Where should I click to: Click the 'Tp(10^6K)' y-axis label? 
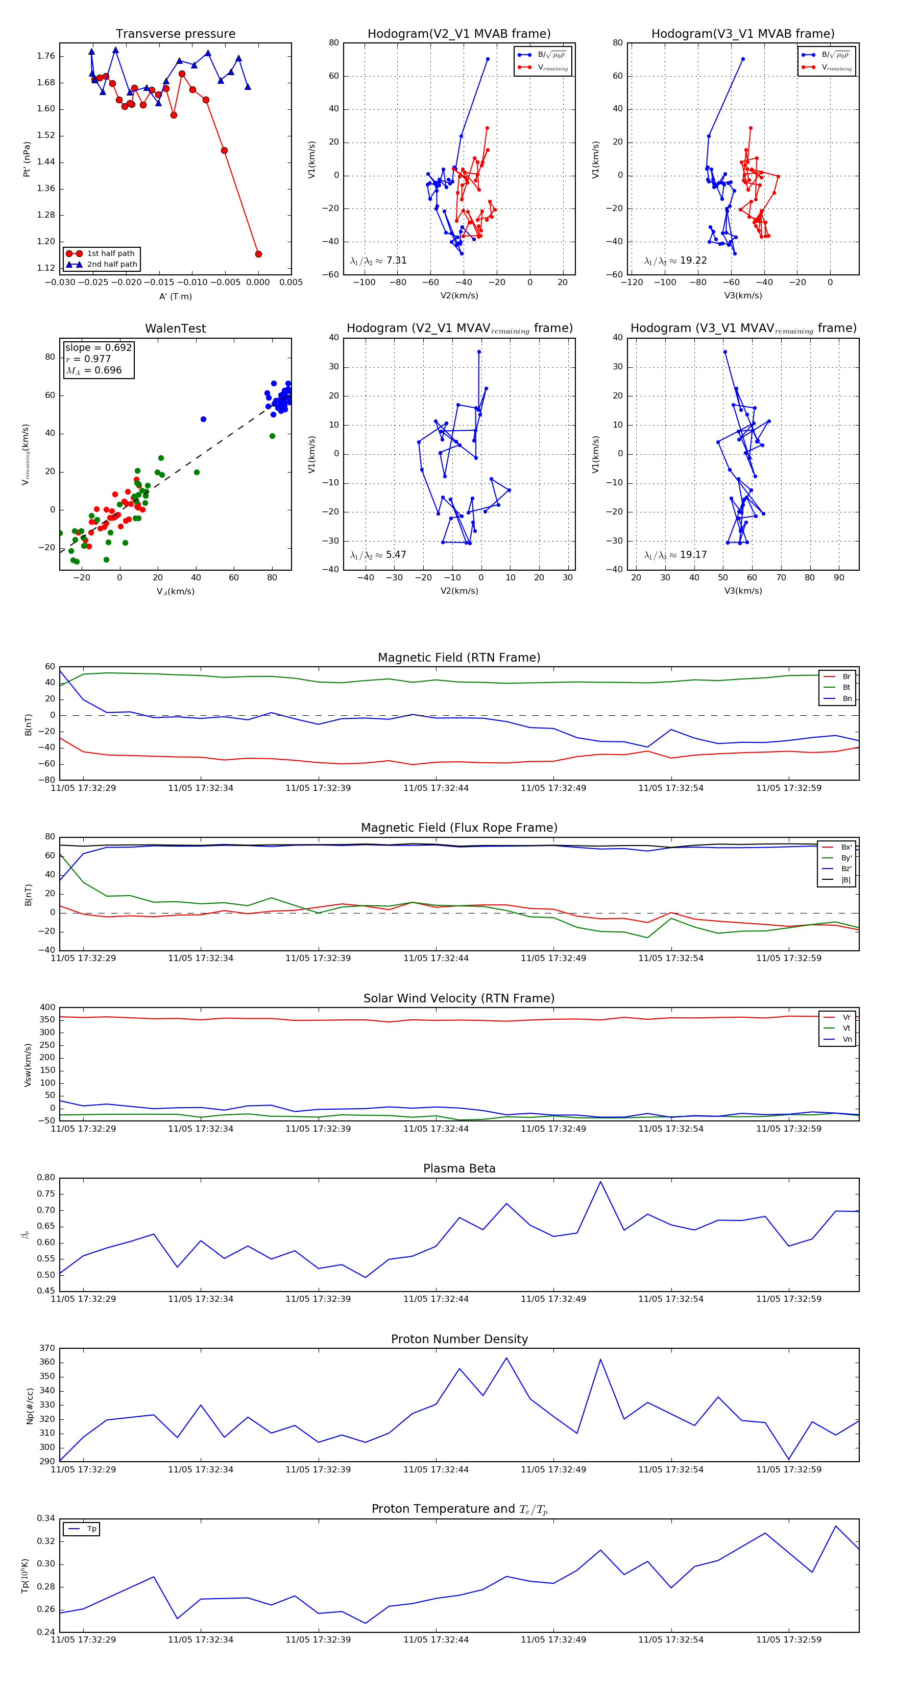click(26, 1576)
